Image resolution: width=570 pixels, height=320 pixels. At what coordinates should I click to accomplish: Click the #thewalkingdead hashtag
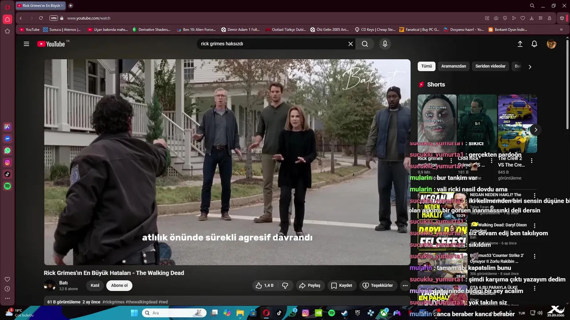142,302
